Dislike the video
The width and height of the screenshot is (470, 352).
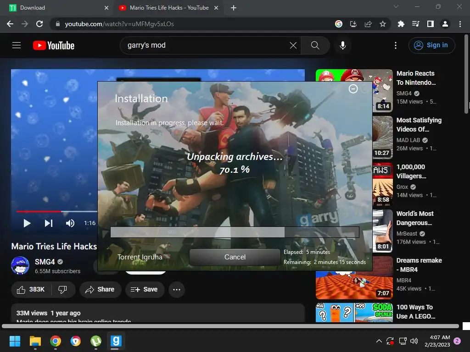coord(62,290)
